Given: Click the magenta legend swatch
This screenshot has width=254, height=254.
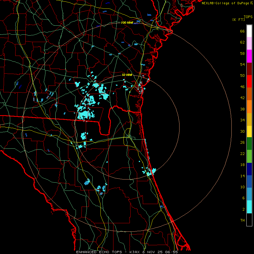Looking at the screenshot, I should (x=249, y=56).
